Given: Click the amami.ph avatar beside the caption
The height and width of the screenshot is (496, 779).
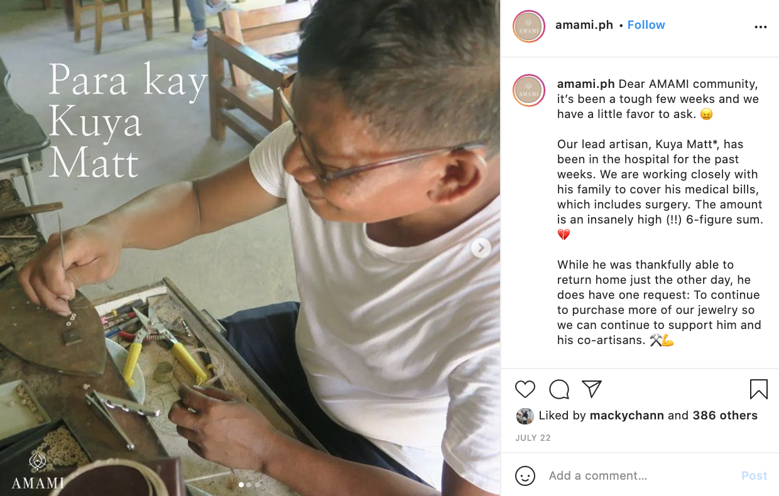Looking at the screenshot, I should point(529,90).
